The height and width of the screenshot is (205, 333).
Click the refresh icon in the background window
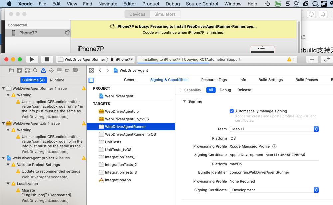click(x=311, y=14)
